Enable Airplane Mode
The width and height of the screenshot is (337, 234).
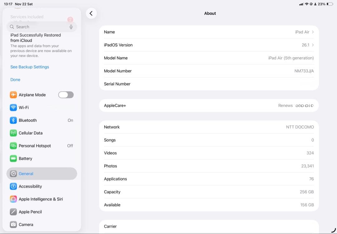(x=66, y=95)
